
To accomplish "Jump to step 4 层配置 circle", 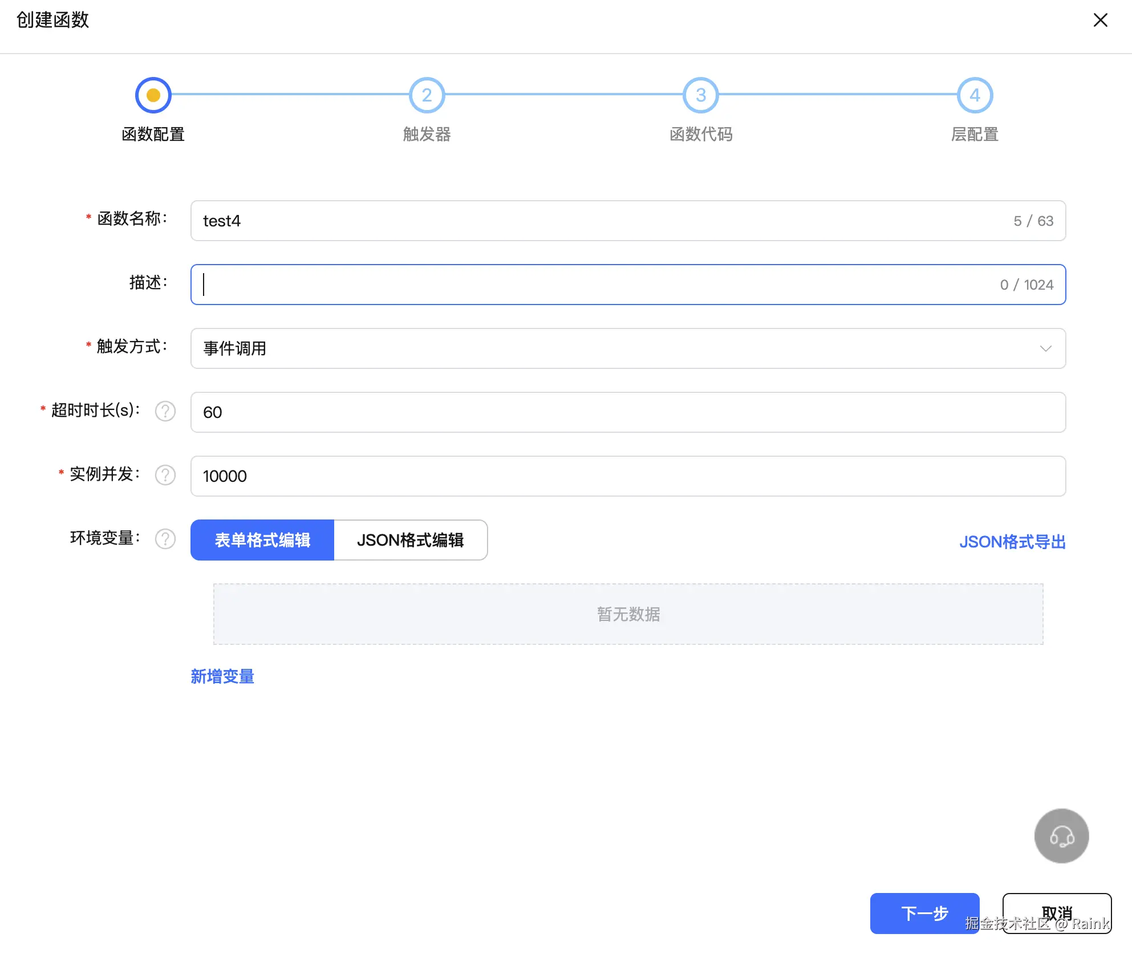I will pyautogui.click(x=975, y=95).
